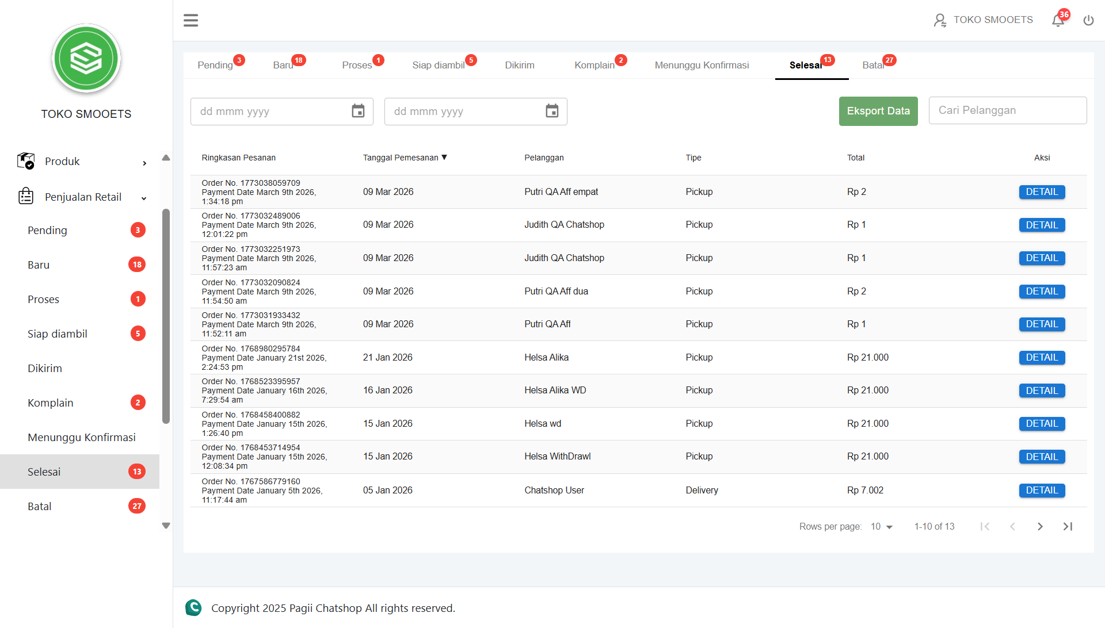Switch to the Batal tab
The height and width of the screenshot is (628, 1105).
coord(873,65)
